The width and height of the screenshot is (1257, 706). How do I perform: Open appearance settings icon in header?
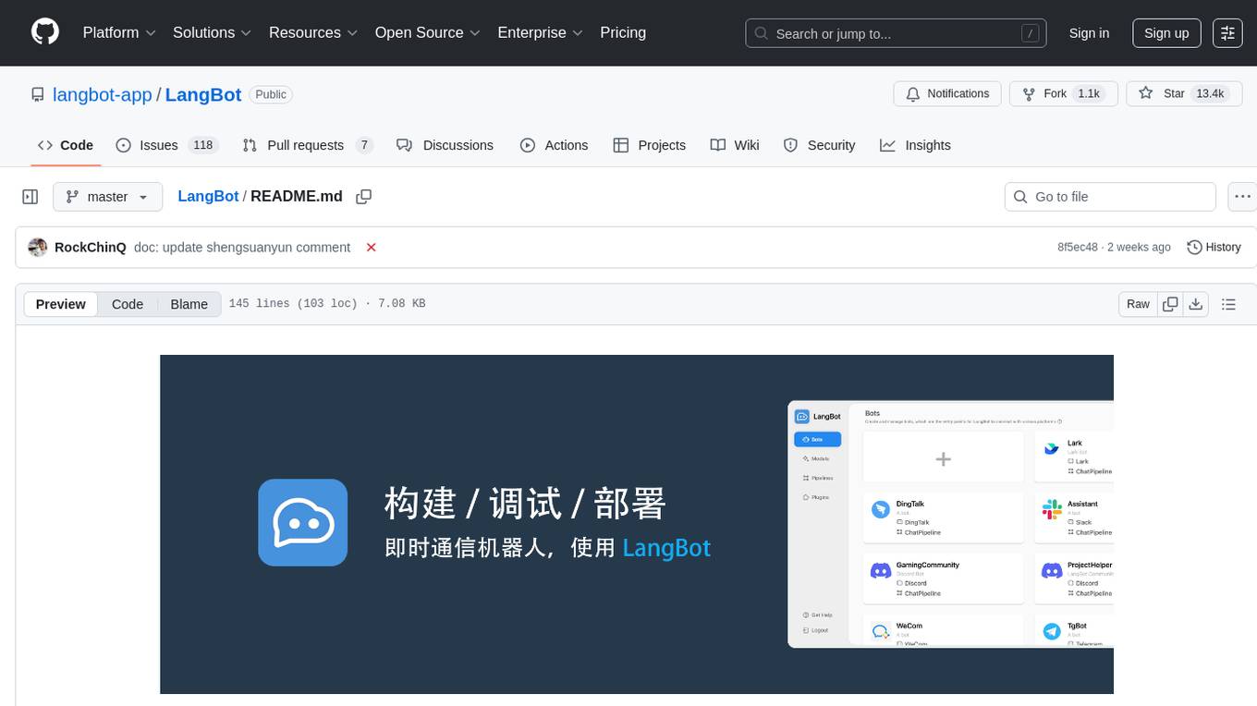1227,33
